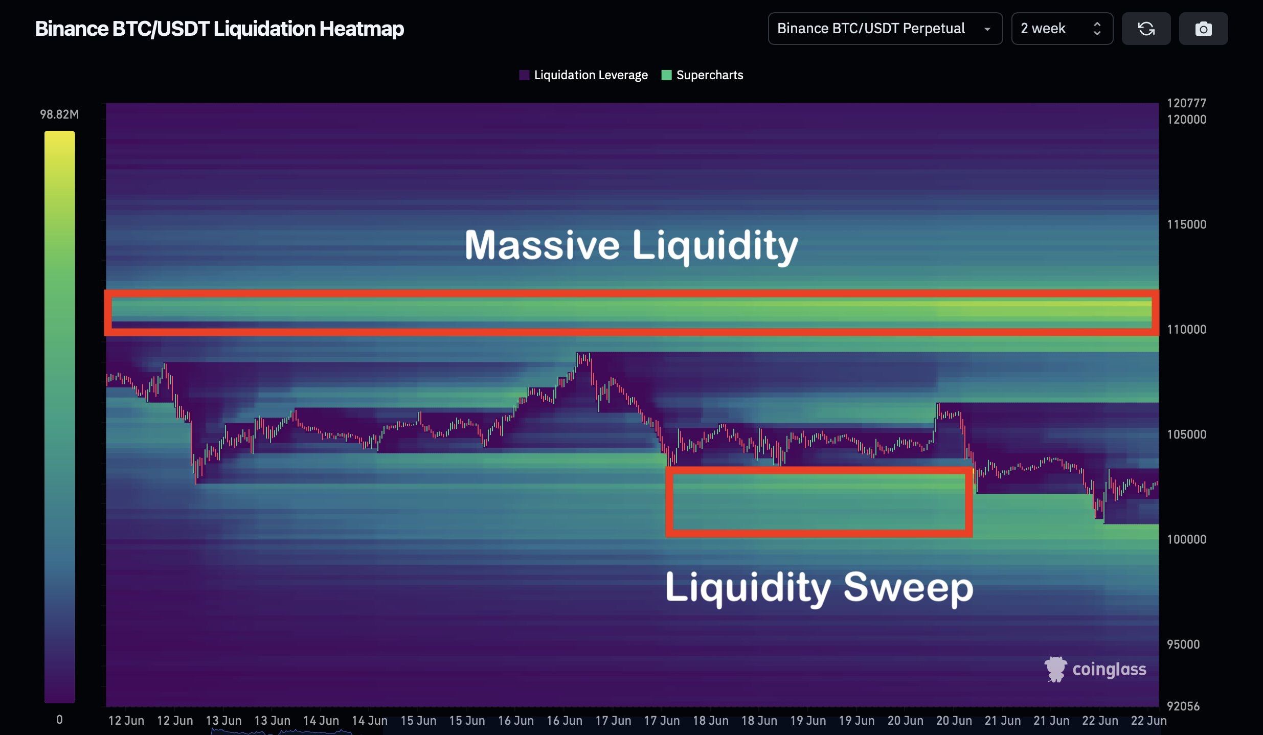Click the Liquidation Leverage legend text
The height and width of the screenshot is (735, 1263).
(x=591, y=75)
